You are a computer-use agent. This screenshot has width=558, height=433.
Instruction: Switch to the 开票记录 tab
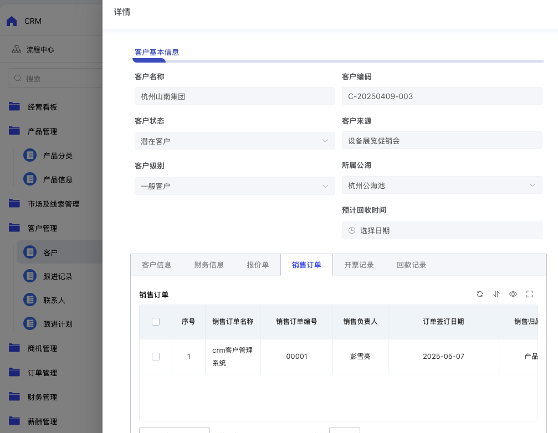coord(359,265)
